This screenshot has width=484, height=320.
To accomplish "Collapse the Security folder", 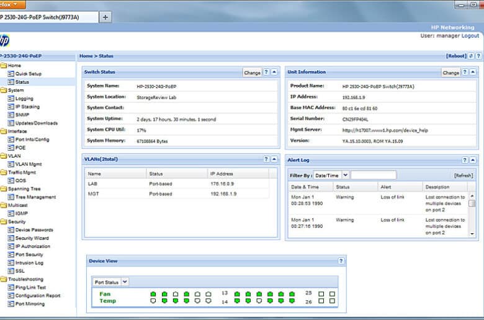I will [3, 221].
